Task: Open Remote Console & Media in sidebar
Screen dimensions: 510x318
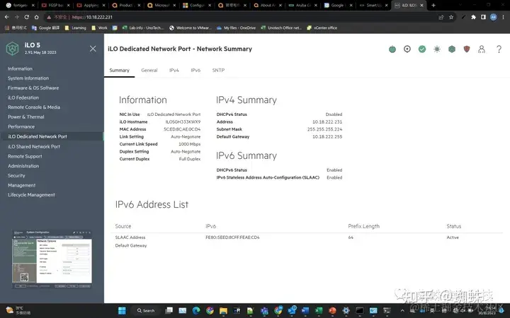Action: point(34,107)
